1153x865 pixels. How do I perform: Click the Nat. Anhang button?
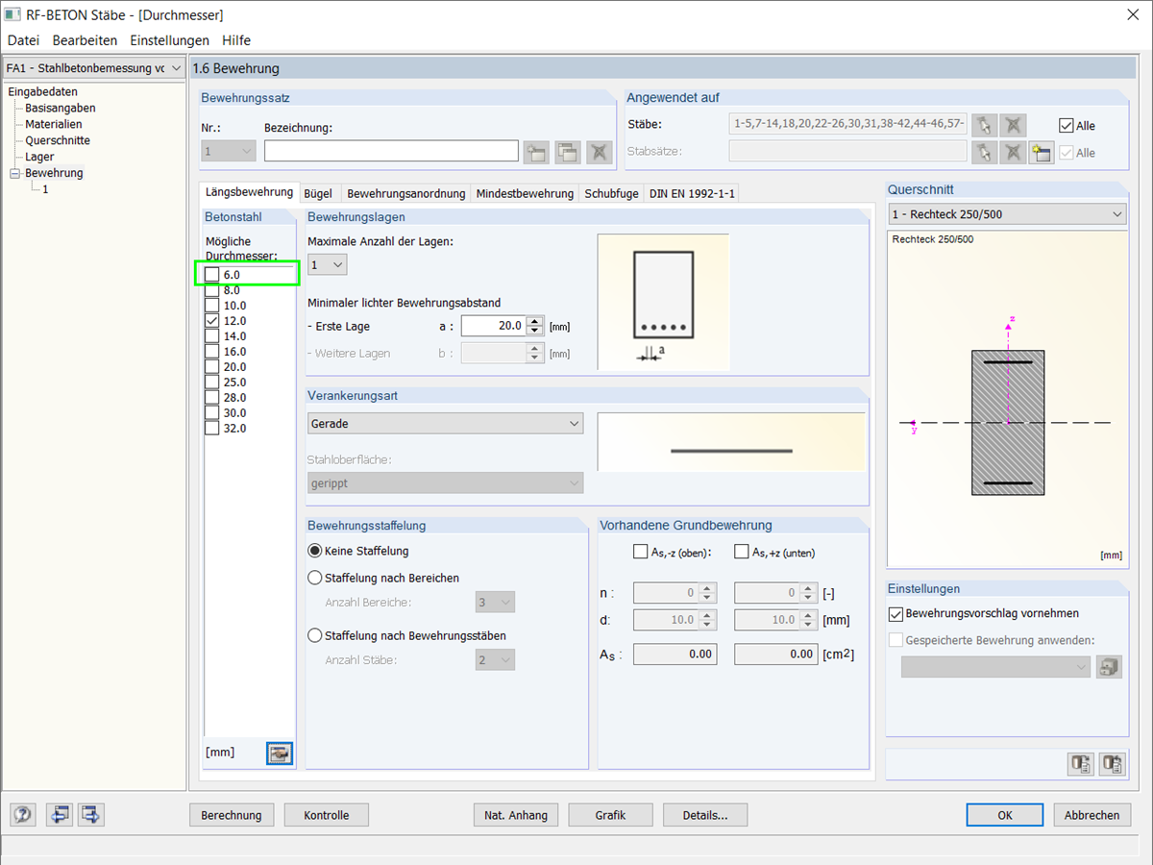pyautogui.click(x=515, y=815)
